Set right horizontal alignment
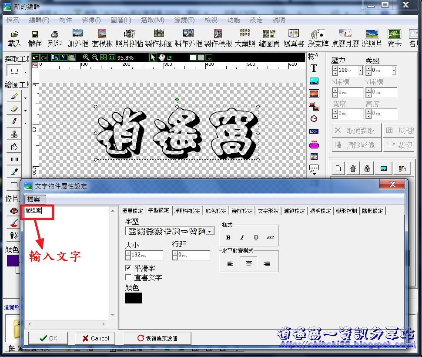422x357 pixels. point(267,263)
